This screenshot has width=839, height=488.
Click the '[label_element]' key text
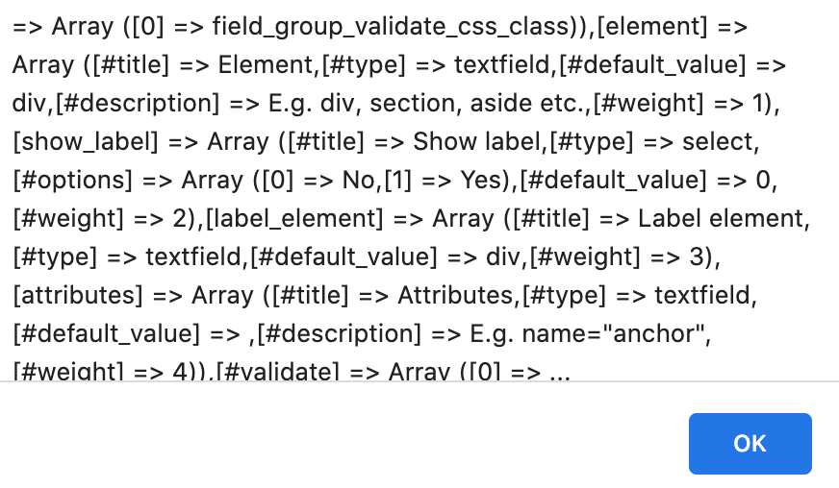click(x=294, y=219)
